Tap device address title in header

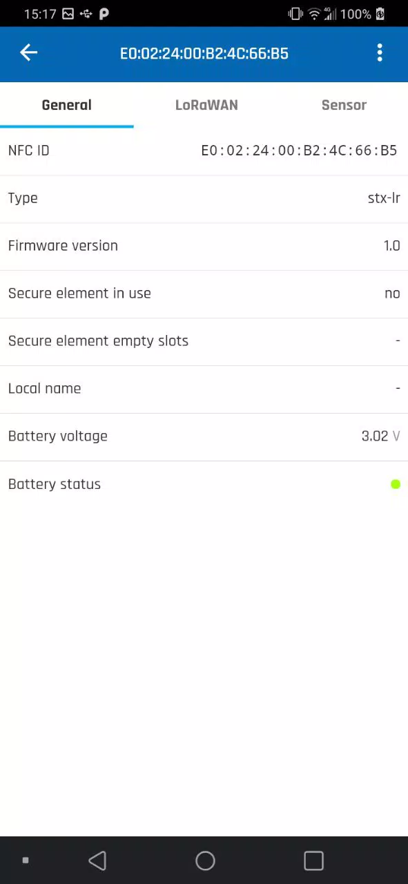point(204,53)
